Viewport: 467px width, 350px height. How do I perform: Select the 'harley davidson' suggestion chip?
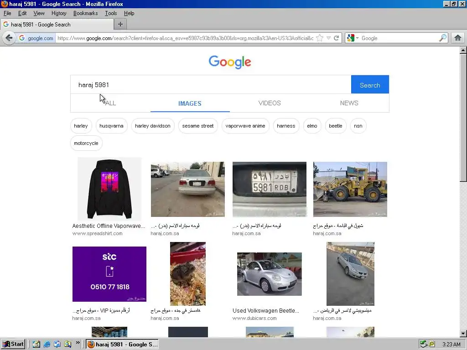coord(152,126)
